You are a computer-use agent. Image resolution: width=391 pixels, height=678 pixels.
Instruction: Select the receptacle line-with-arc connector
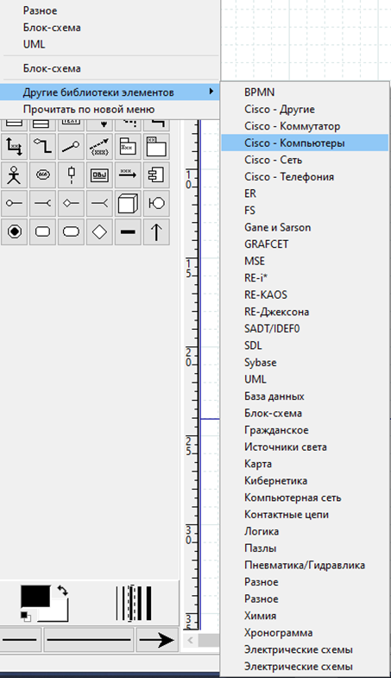43,203
